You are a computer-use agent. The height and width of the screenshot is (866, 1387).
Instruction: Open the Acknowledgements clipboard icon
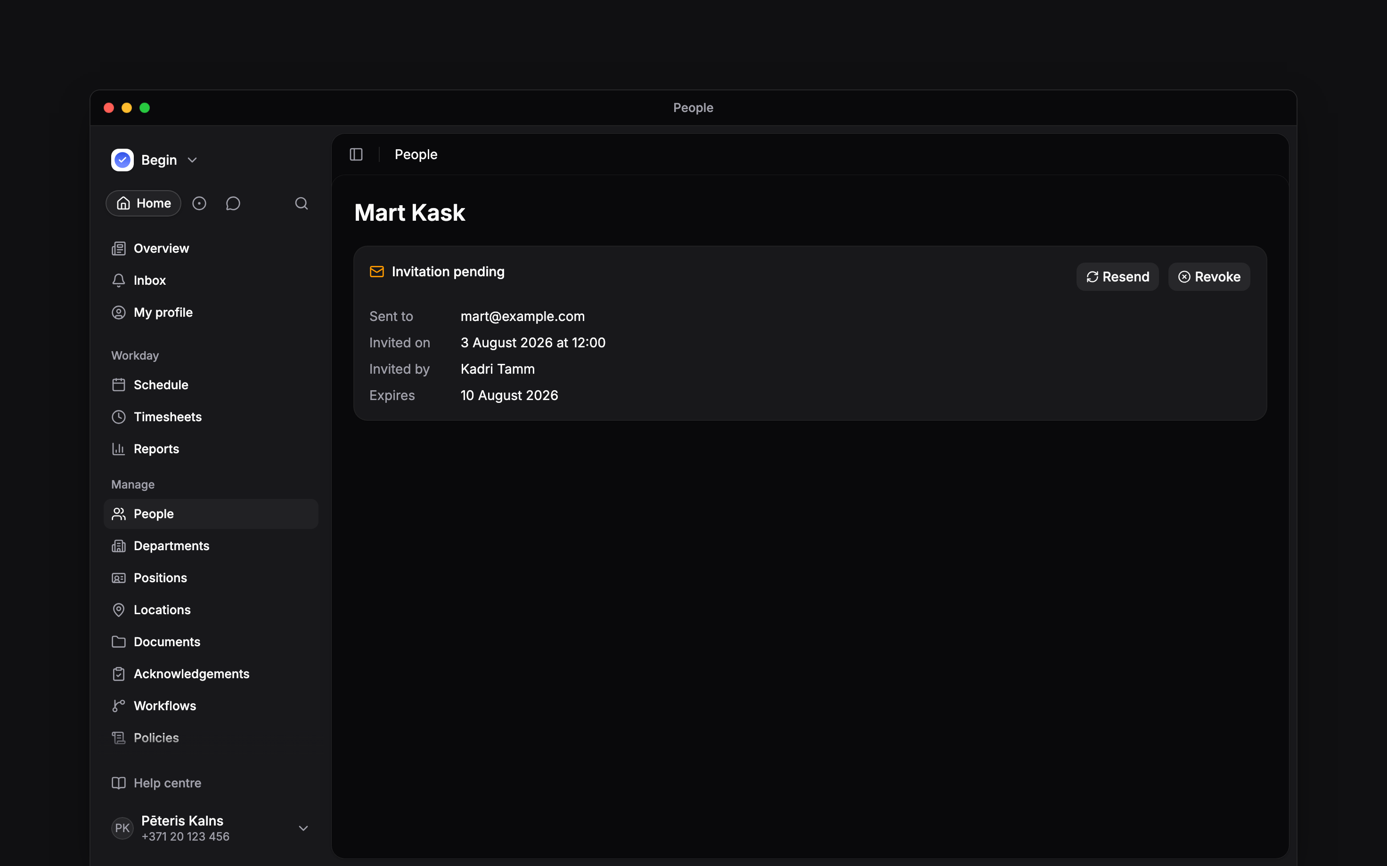(119, 674)
